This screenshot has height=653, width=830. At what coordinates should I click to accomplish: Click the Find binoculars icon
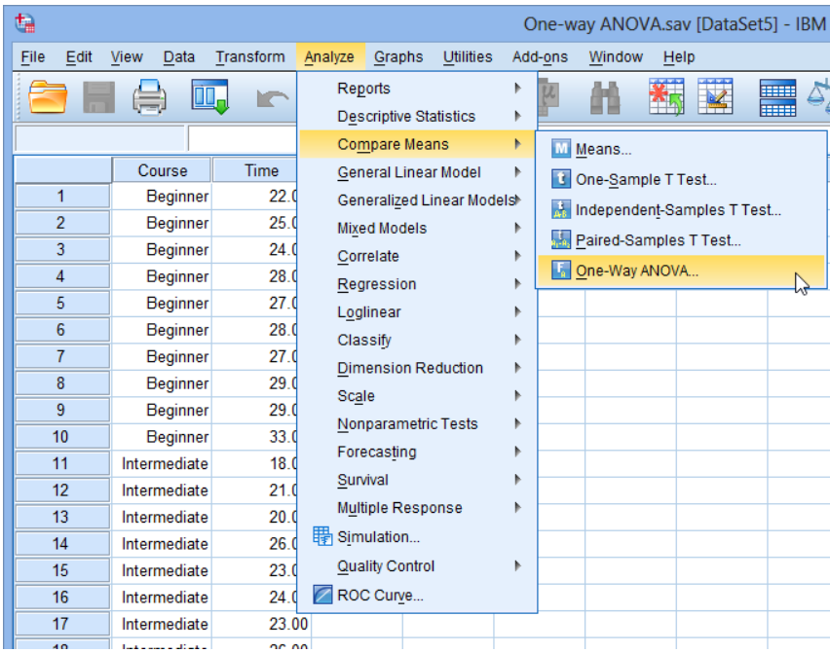605,98
